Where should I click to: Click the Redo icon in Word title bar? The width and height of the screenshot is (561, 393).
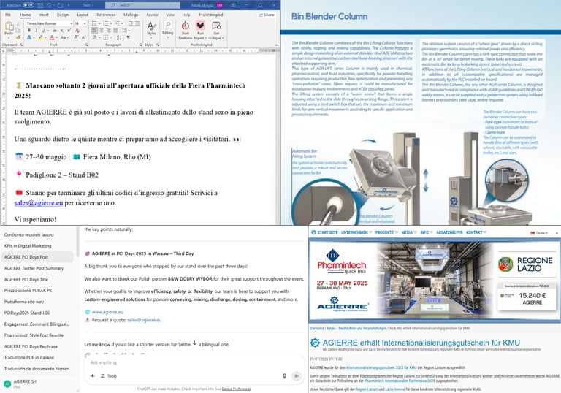click(60, 5)
